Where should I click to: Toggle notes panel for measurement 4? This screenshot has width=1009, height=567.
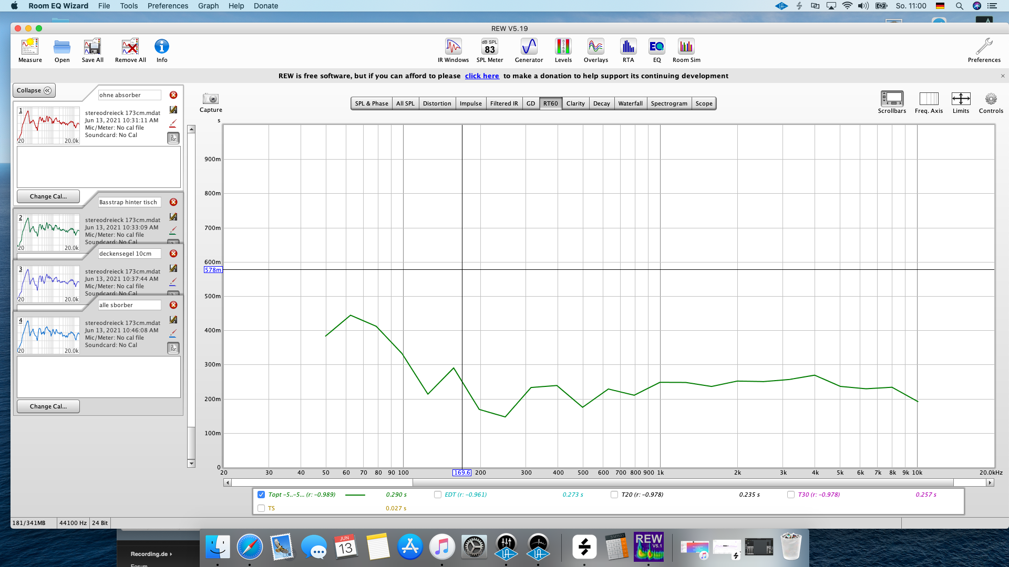173,348
